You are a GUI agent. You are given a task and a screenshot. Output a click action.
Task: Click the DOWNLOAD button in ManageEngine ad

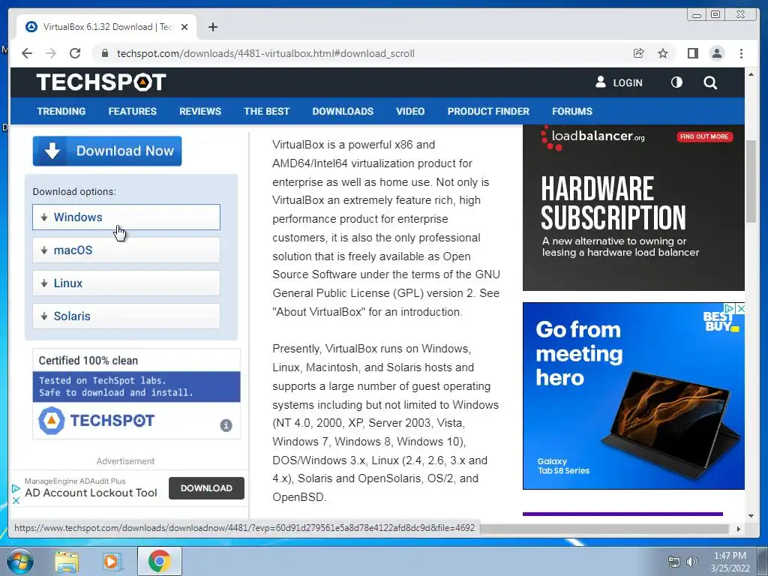[206, 488]
